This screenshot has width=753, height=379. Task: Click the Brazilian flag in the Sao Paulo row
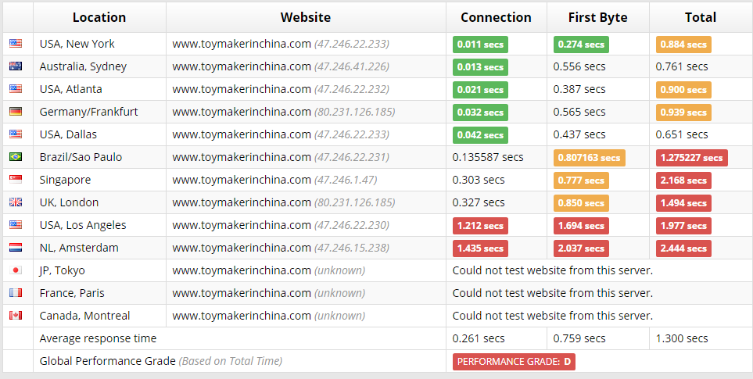[x=16, y=157]
